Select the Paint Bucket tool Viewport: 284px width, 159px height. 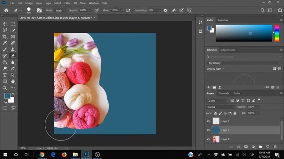coord(5,62)
